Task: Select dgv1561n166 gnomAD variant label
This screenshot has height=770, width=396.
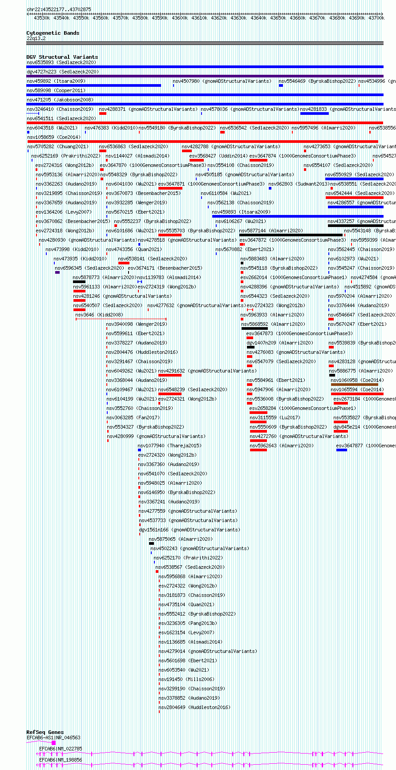Action: click(x=189, y=530)
